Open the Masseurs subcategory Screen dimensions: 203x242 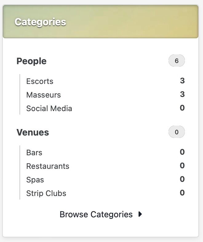click(43, 95)
